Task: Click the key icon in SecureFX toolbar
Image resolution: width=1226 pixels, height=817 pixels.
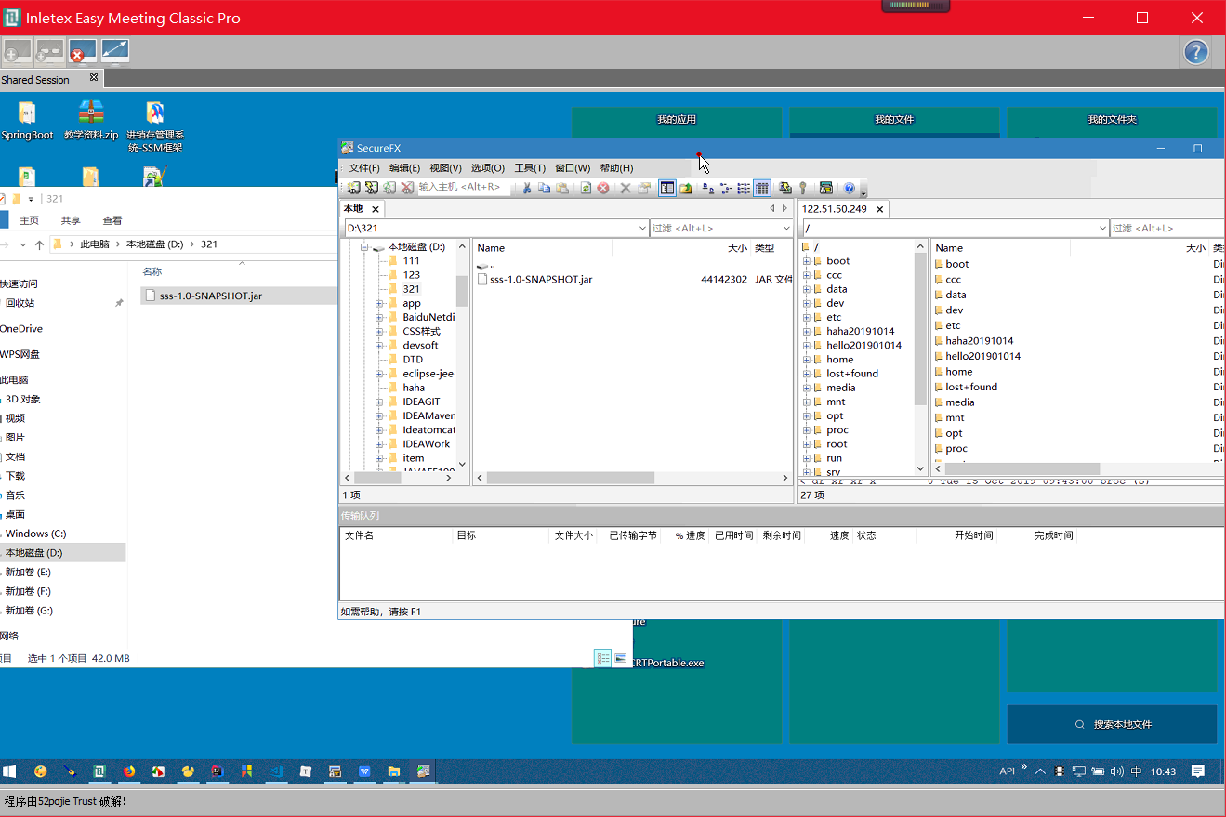Action: 803,188
